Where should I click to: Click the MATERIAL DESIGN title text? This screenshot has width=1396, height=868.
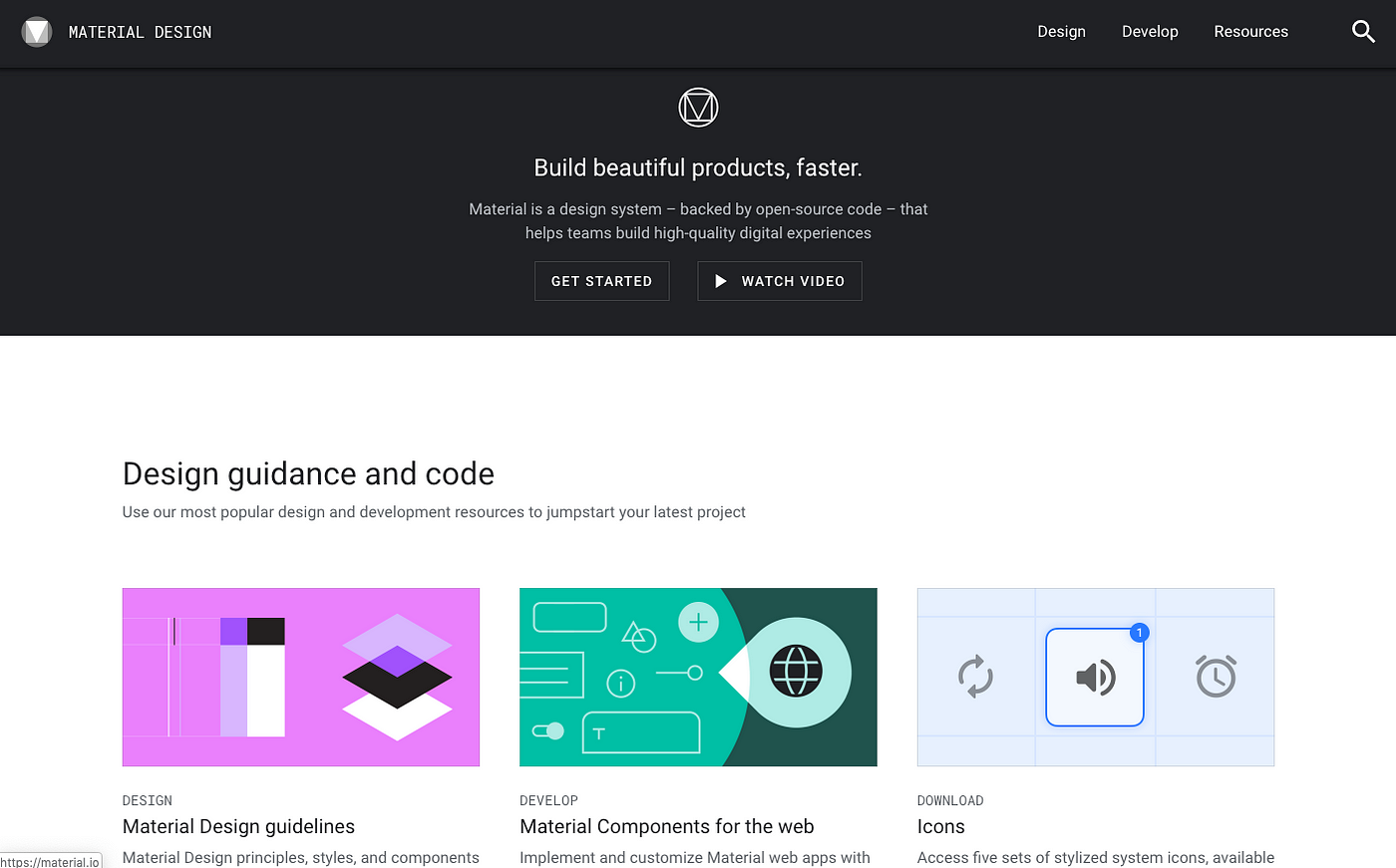[140, 32]
